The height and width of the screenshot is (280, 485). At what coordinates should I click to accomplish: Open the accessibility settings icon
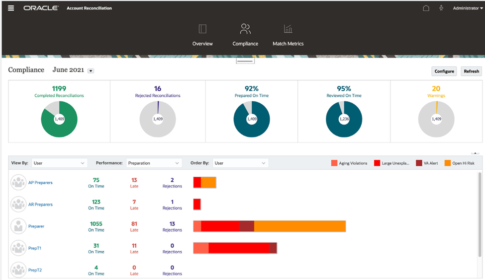441,8
